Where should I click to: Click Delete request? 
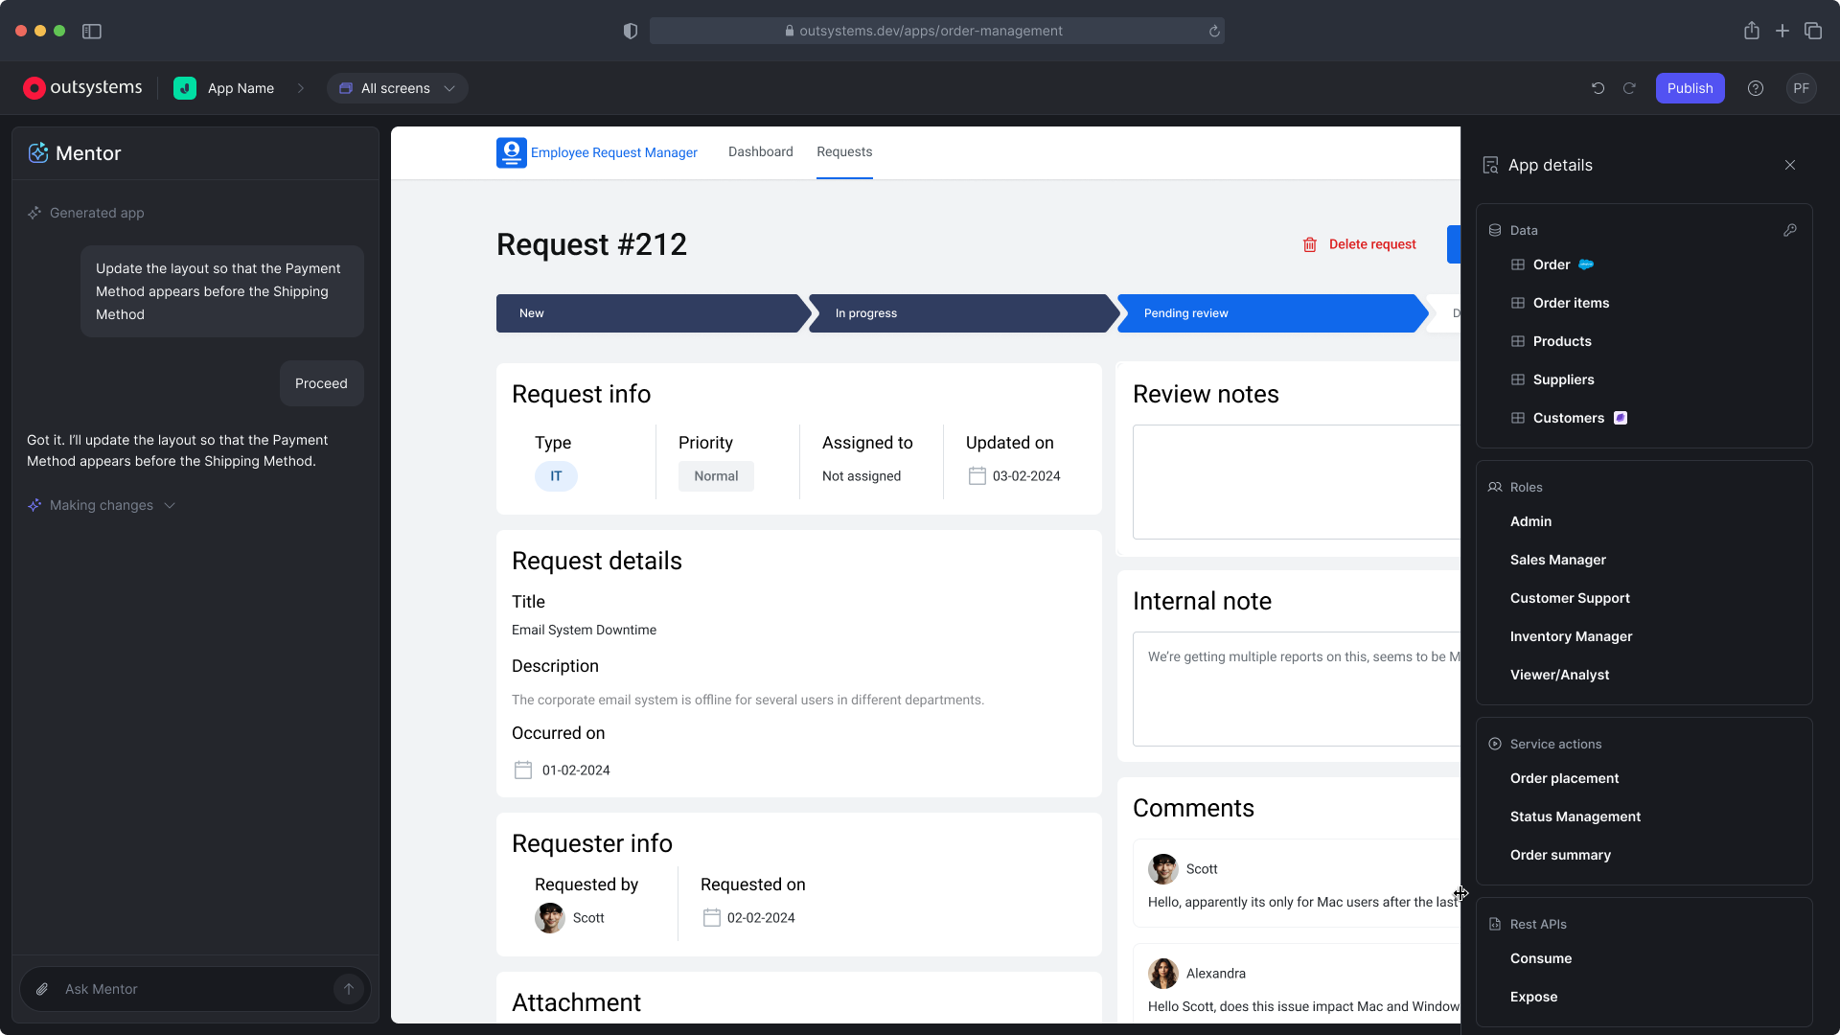1359,244
